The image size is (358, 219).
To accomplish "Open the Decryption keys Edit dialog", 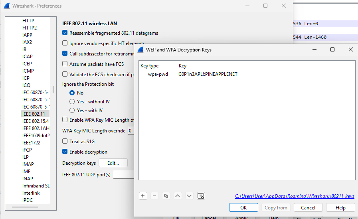I will pos(113,163).
